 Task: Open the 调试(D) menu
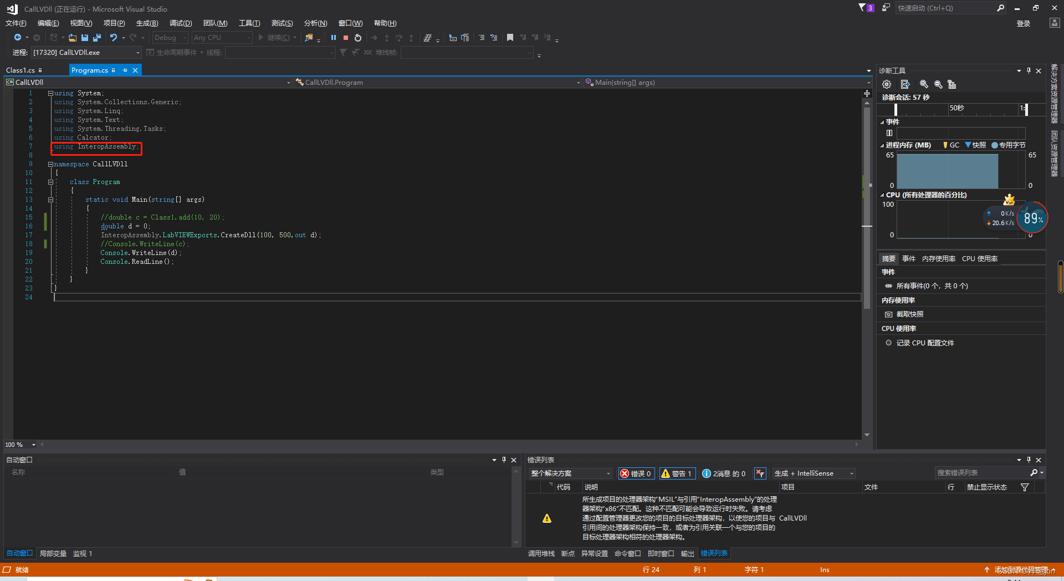(x=181, y=23)
